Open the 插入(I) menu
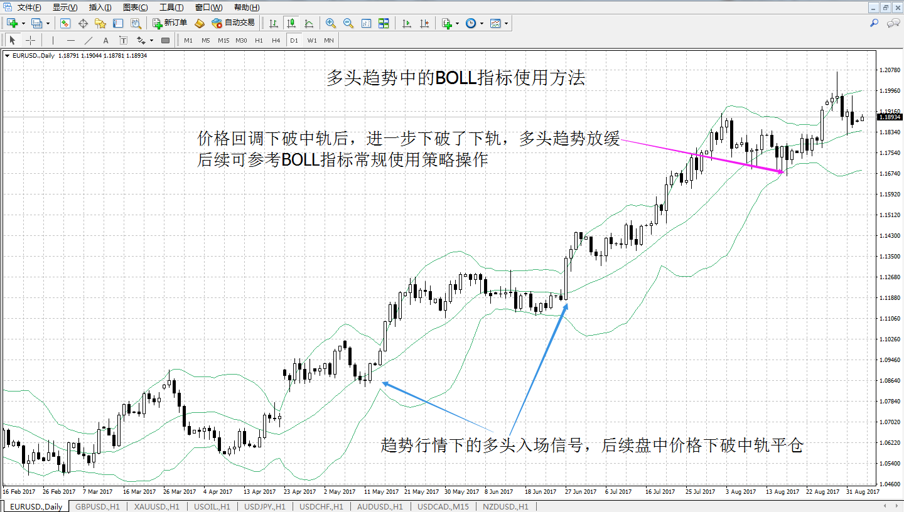904x512 pixels. 100,8
